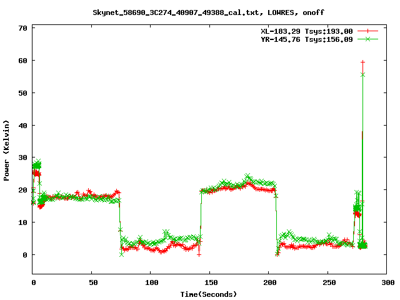400x300 pixels.
Task: Click x-axis tick label 150
Action: pos(211,282)
